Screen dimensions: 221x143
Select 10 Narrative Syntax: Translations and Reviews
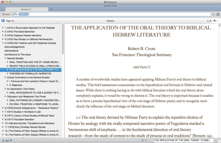(29, 123)
